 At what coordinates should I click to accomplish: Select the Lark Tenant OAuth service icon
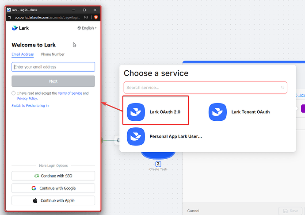217,112
